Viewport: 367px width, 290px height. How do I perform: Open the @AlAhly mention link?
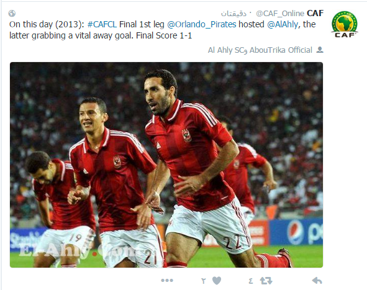click(x=283, y=24)
